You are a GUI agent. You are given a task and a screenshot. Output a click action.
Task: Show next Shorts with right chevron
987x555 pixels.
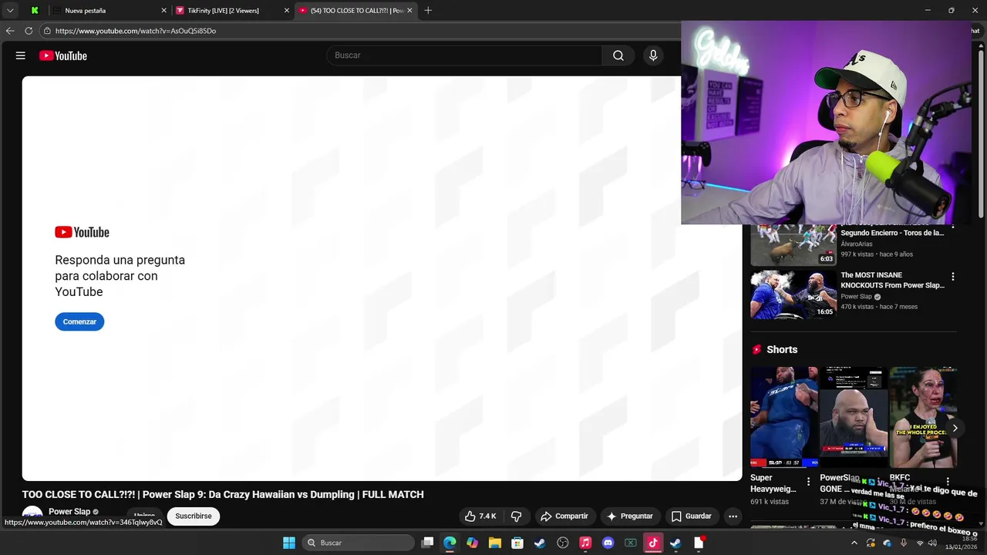[955, 428]
